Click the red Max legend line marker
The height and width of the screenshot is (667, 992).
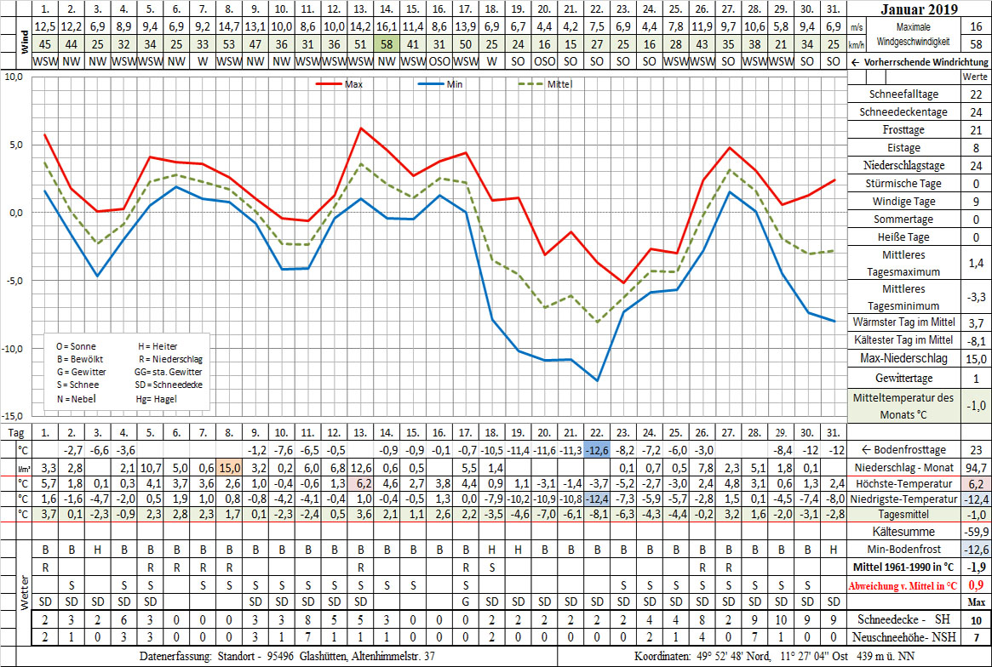330,84
